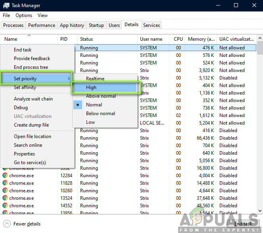This screenshot has height=233, width=263.
Task: Click the Task Manager title bar icon
Action: point(6,6)
